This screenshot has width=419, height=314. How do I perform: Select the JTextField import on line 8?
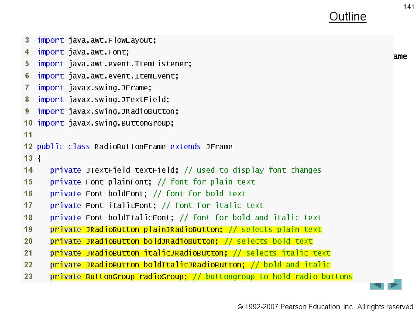tap(103, 99)
